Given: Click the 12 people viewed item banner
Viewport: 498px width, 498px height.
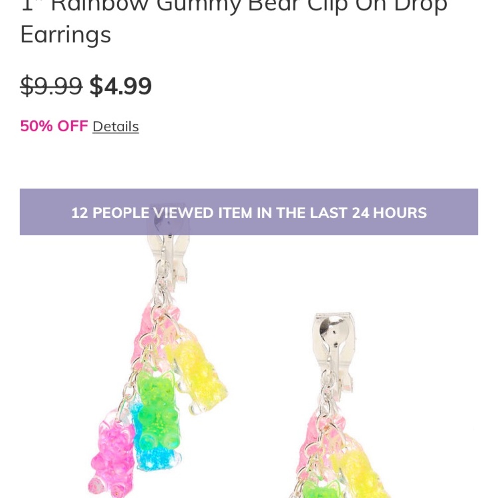Looking at the screenshot, I should pos(249,212).
